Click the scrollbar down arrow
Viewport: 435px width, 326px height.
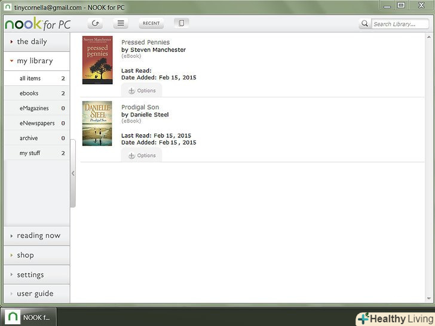click(x=429, y=299)
